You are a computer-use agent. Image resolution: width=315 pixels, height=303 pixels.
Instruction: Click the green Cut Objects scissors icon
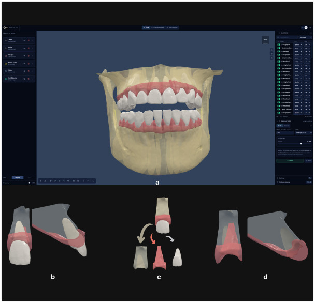coord(6,79)
